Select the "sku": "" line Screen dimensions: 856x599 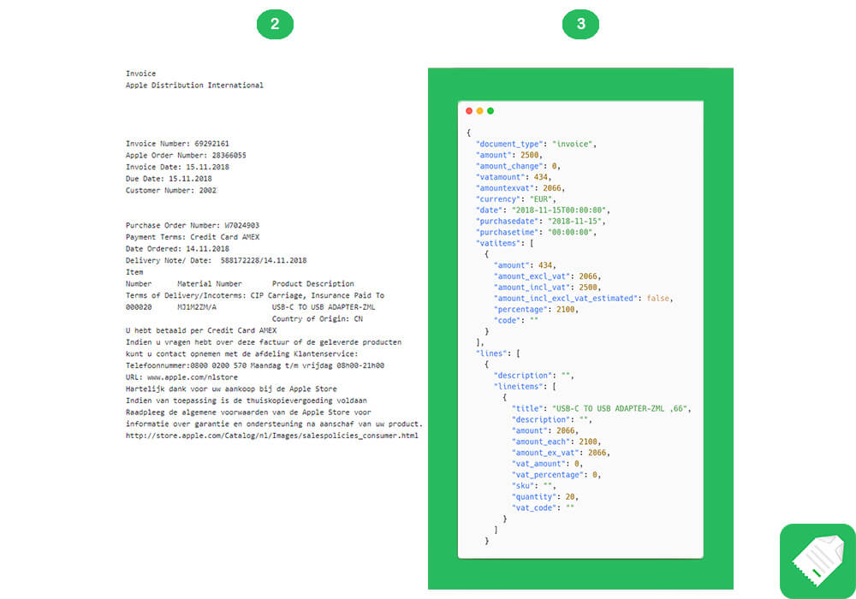point(534,485)
